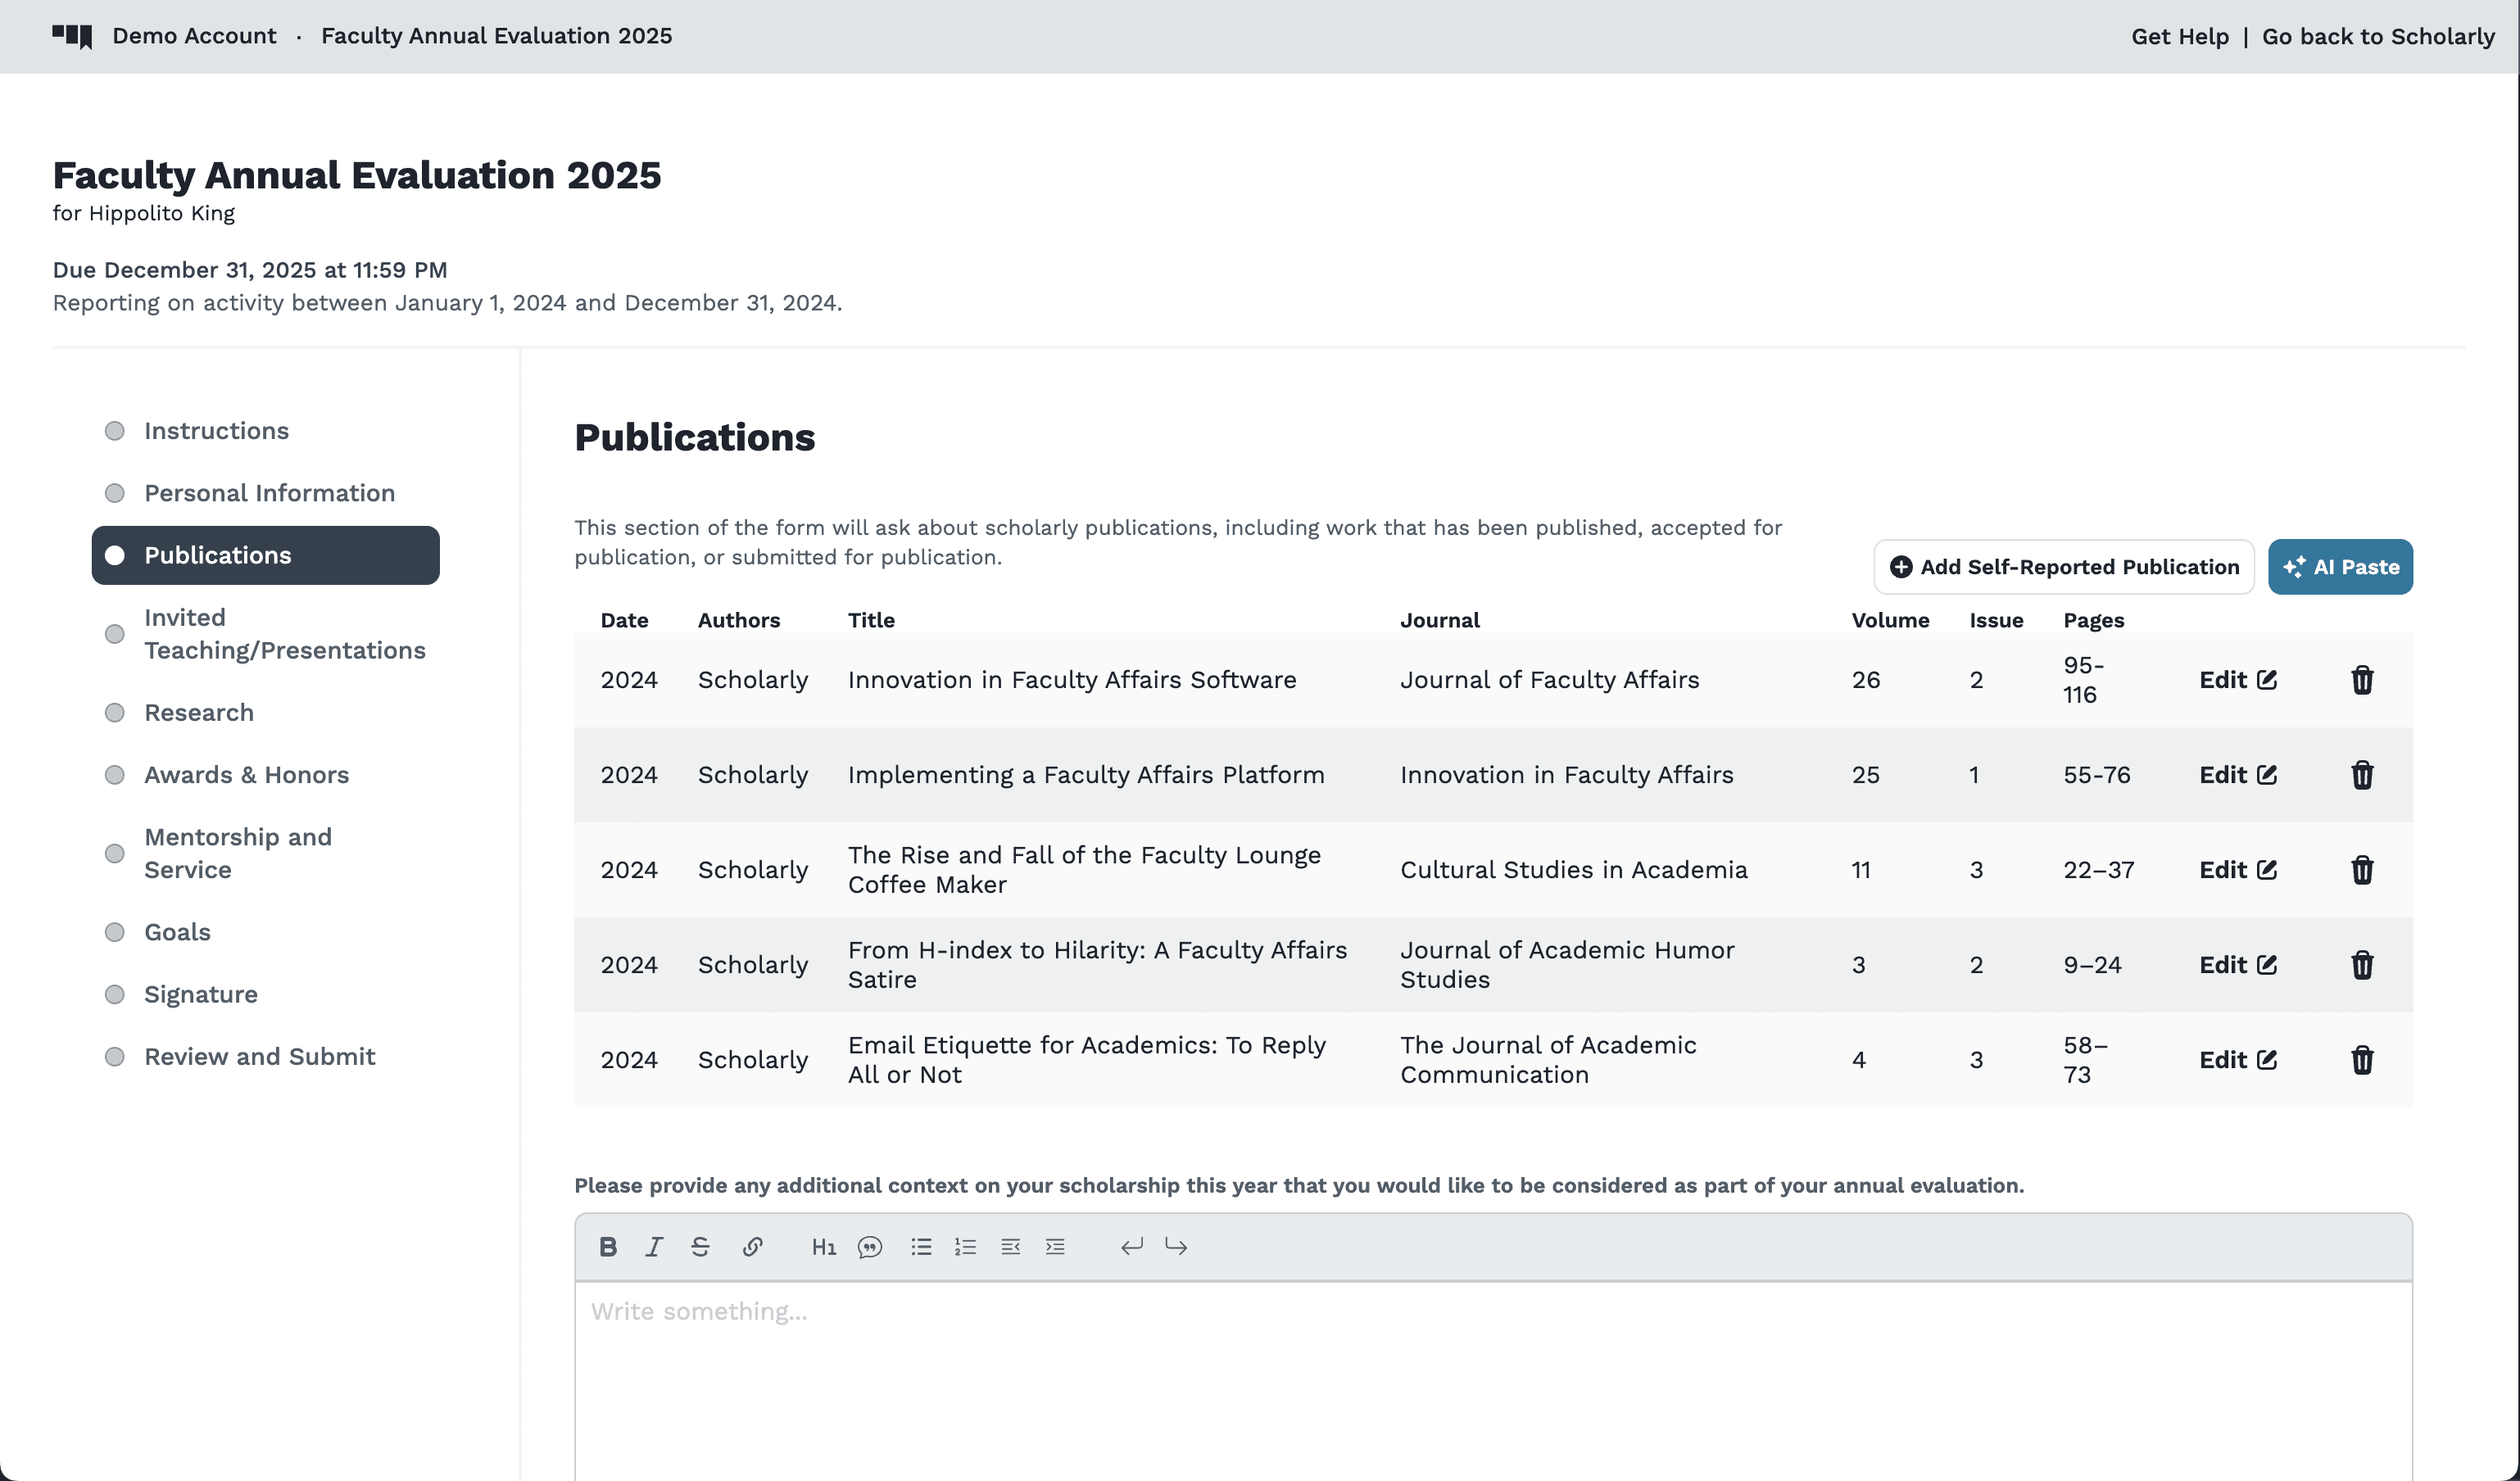The width and height of the screenshot is (2520, 1481).
Task: Delete the Innovation in Faculty Affairs Software publication
Action: tap(2361, 680)
